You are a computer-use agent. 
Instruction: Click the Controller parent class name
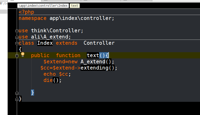[99, 43]
